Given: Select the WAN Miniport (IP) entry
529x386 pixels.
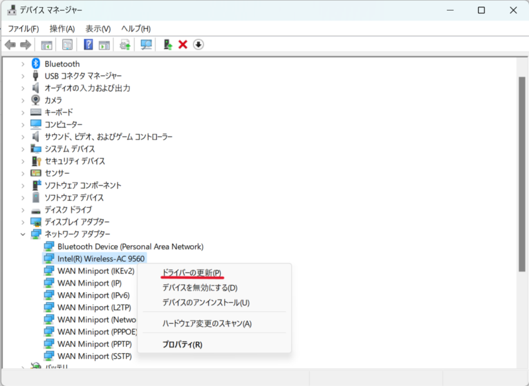Looking at the screenshot, I should click(x=89, y=283).
